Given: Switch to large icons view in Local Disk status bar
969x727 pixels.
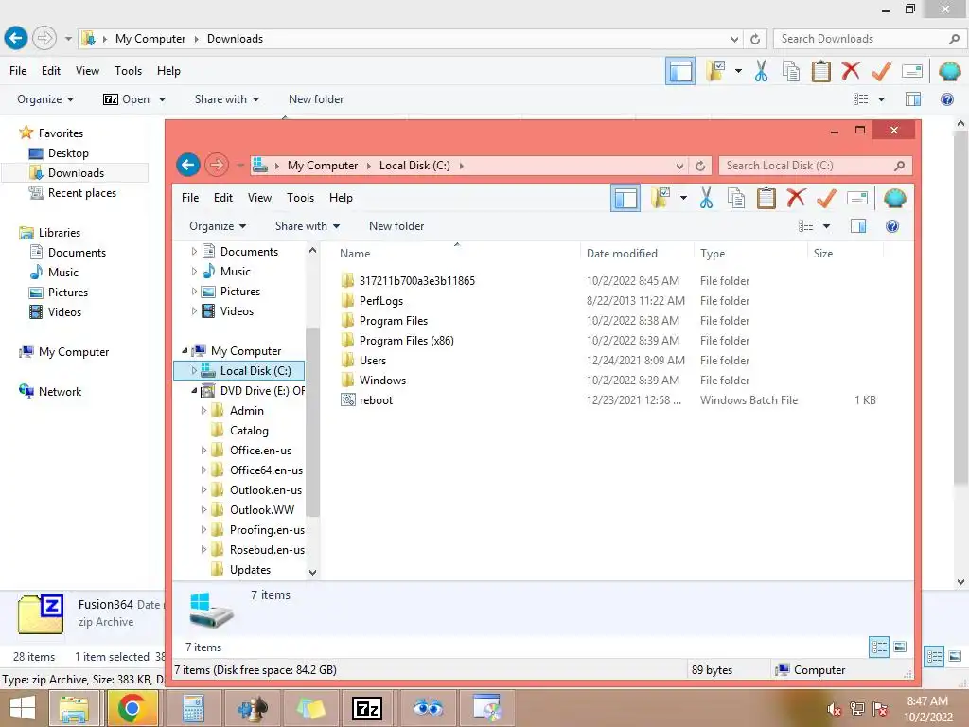Looking at the screenshot, I should click(901, 647).
